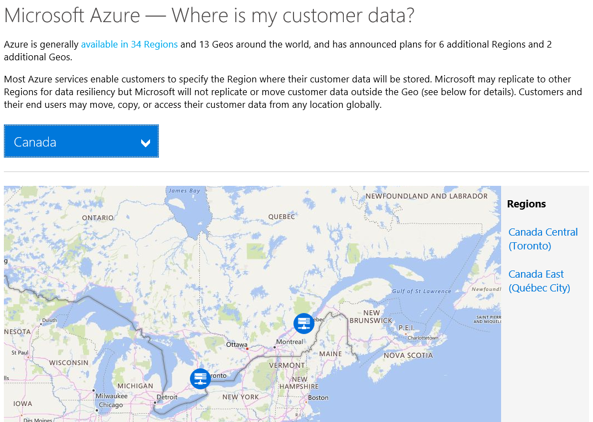The height and width of the screenshot is (422, 593).
Task: Select the Québec City datacenter marker icon
Action: tap(303, 323)
